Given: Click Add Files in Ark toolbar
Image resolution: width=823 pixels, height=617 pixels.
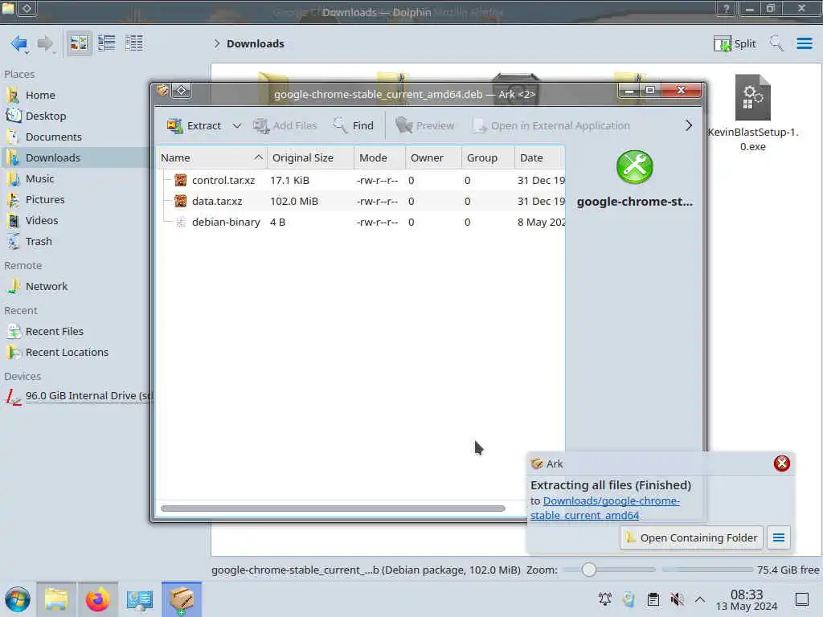Looking at the screenshot, I should (285, 126).
